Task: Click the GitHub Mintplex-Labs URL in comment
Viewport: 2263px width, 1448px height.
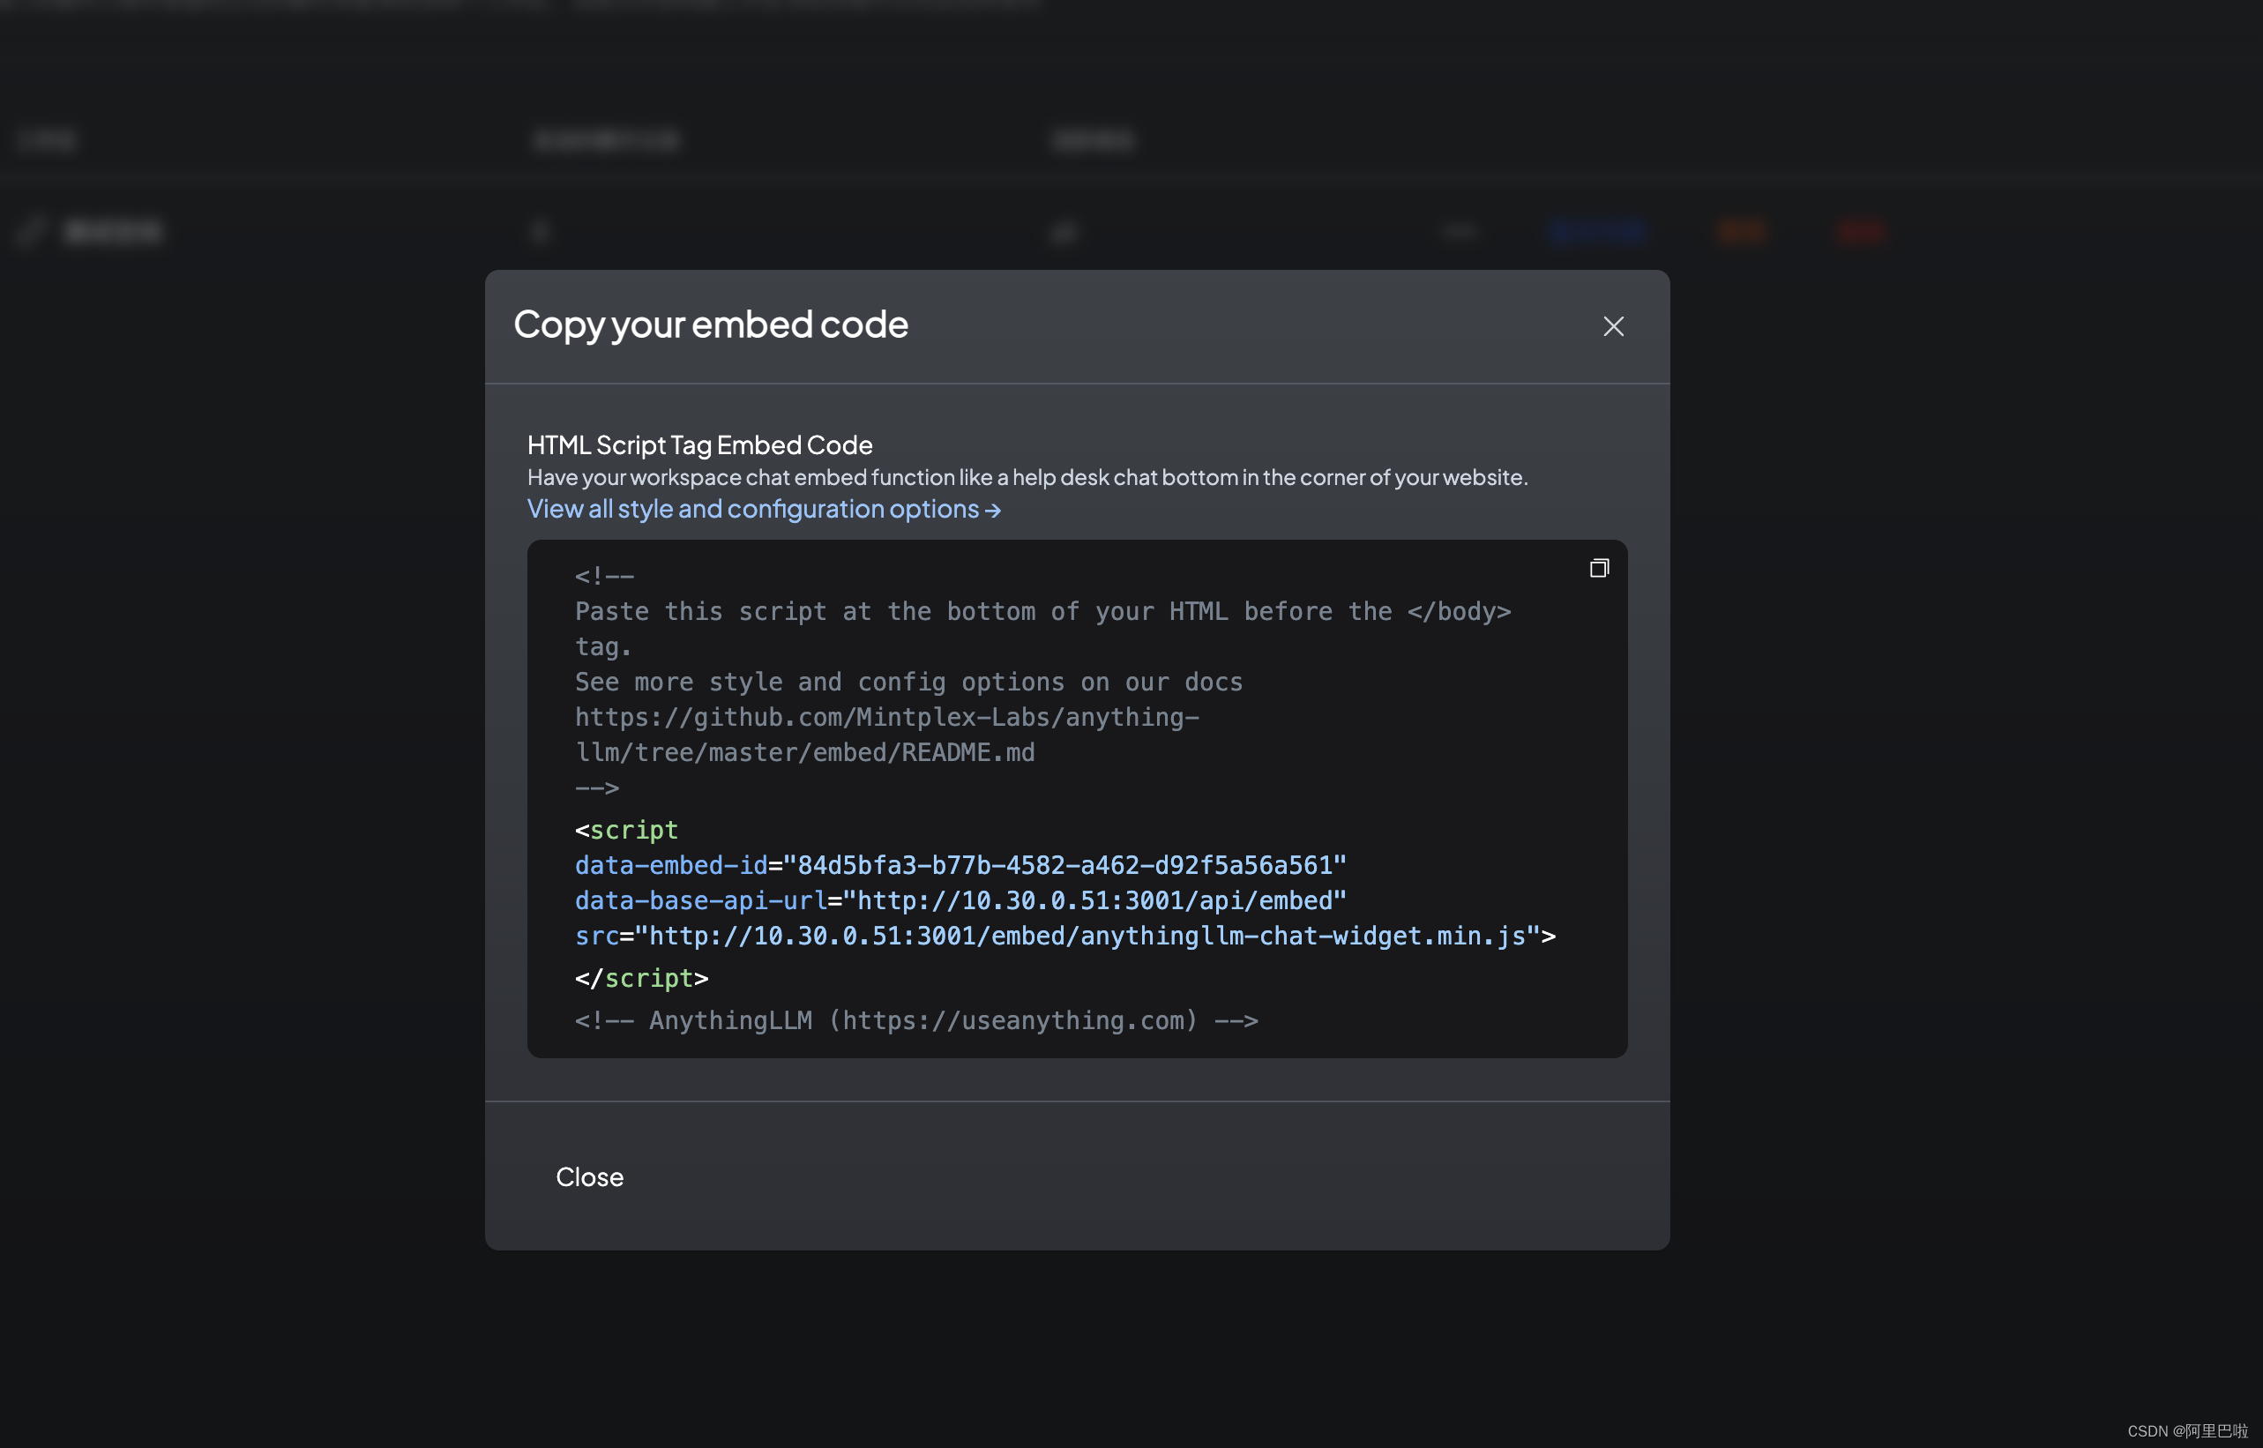Action: pos(885,718)
